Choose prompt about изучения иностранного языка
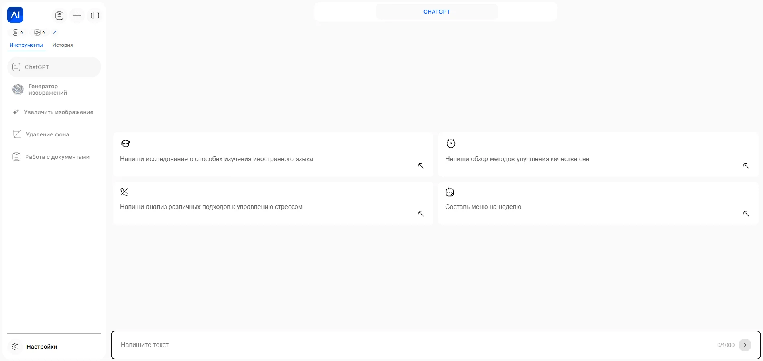This screenshot has width=763, height=361. click(x=273, y=154)
